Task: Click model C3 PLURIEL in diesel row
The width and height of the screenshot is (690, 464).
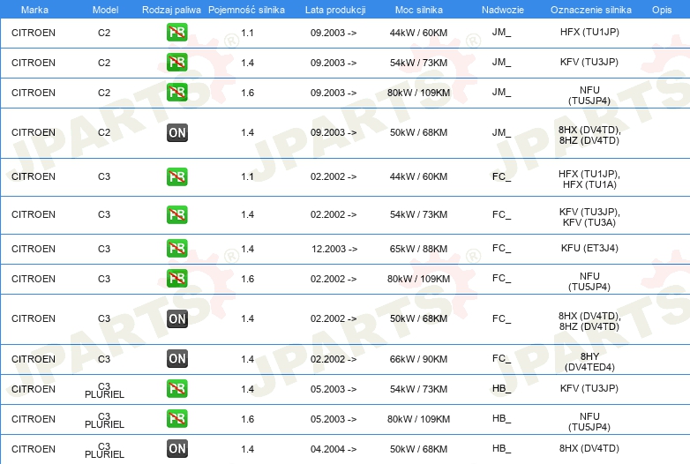Action: click(x=104, y=450)
